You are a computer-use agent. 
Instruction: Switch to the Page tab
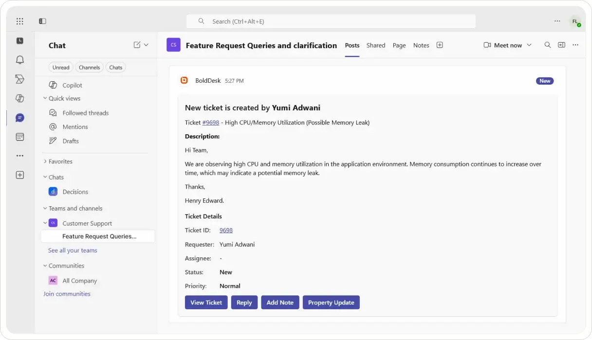click(399, 45)
